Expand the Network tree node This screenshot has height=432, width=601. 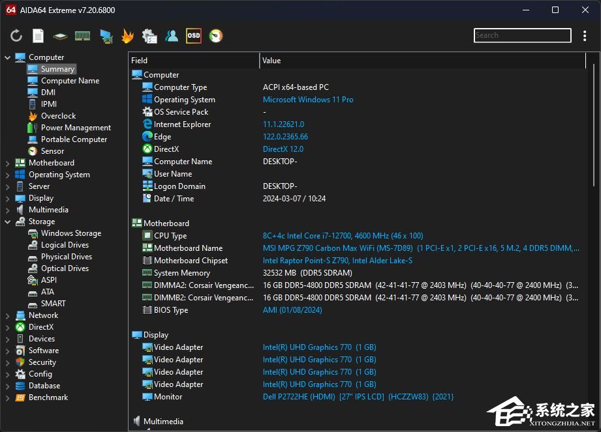[x=7, y=315]
